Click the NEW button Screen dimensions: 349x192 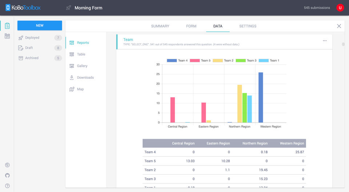pyautogui.click(x=40, y=25)
